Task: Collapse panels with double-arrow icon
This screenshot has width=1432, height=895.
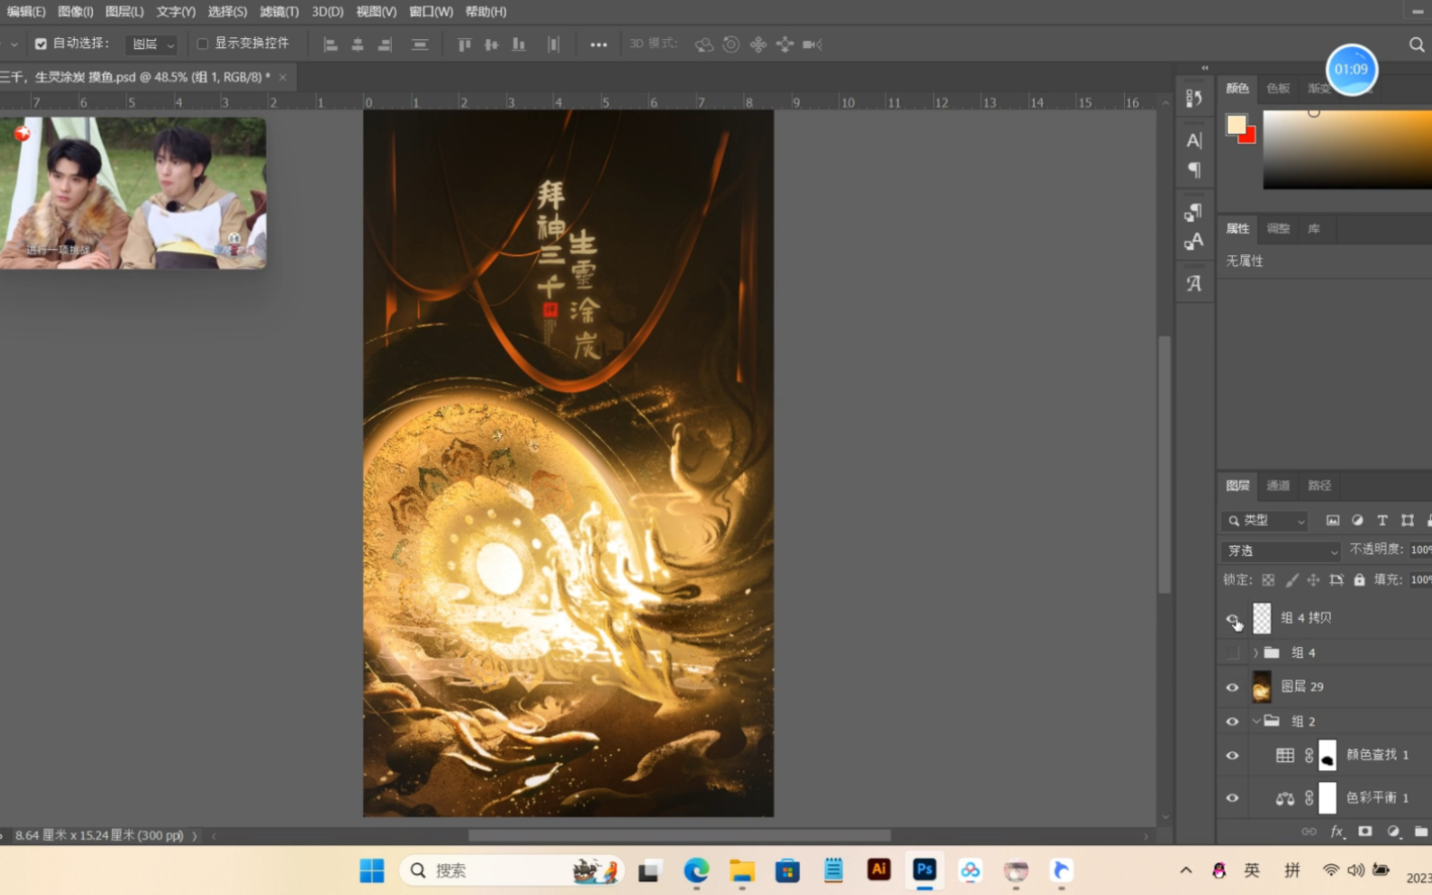Action: [1205, 68]
